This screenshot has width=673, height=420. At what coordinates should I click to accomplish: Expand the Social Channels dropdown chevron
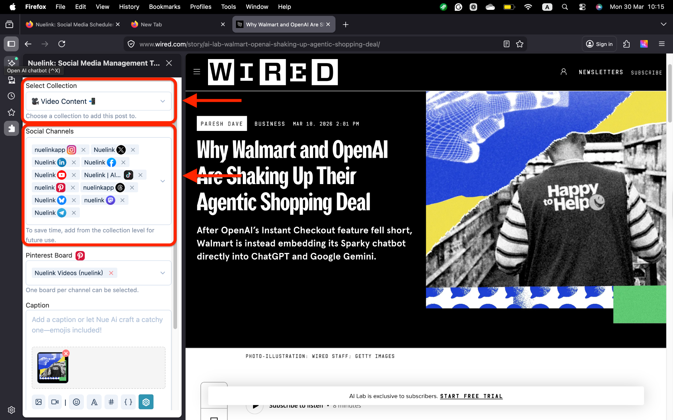point(162,181)
